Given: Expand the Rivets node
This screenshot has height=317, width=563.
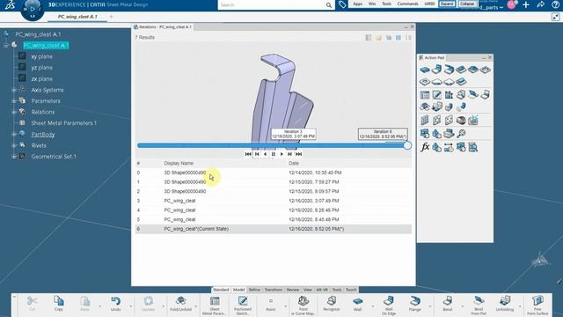Looking at the screenshot, I should [14, 145].
